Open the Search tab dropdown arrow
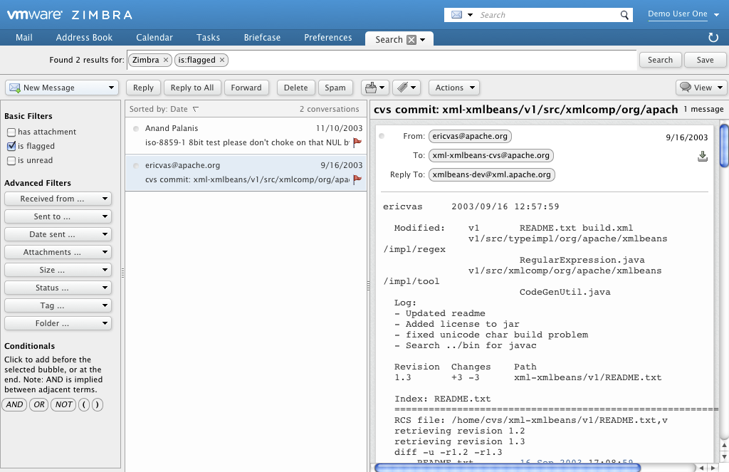The width and height of the screenshot is (729, 472). (x=423, y=40)
